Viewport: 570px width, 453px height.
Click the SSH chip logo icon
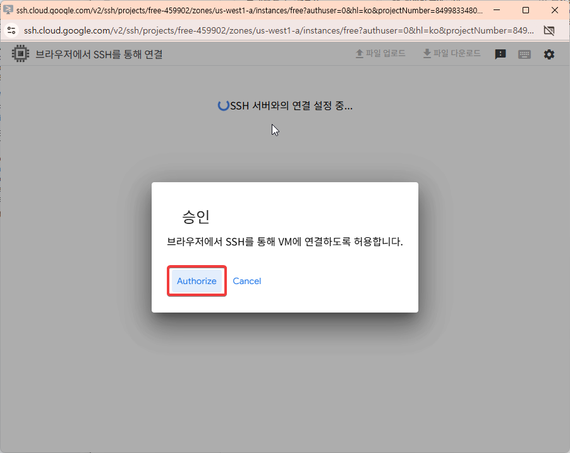tap(21, 54)
